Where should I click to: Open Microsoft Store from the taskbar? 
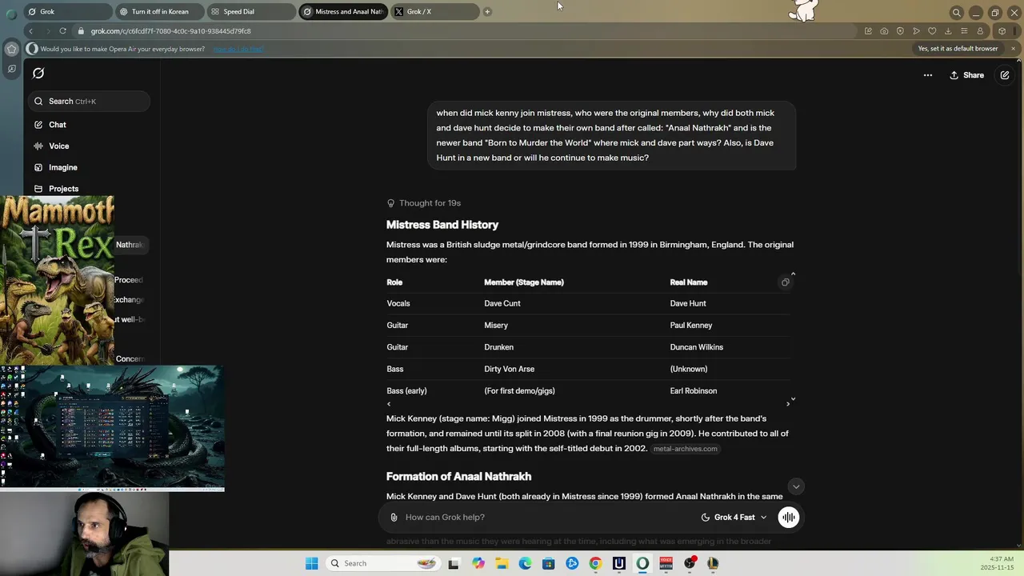[548, 563]
